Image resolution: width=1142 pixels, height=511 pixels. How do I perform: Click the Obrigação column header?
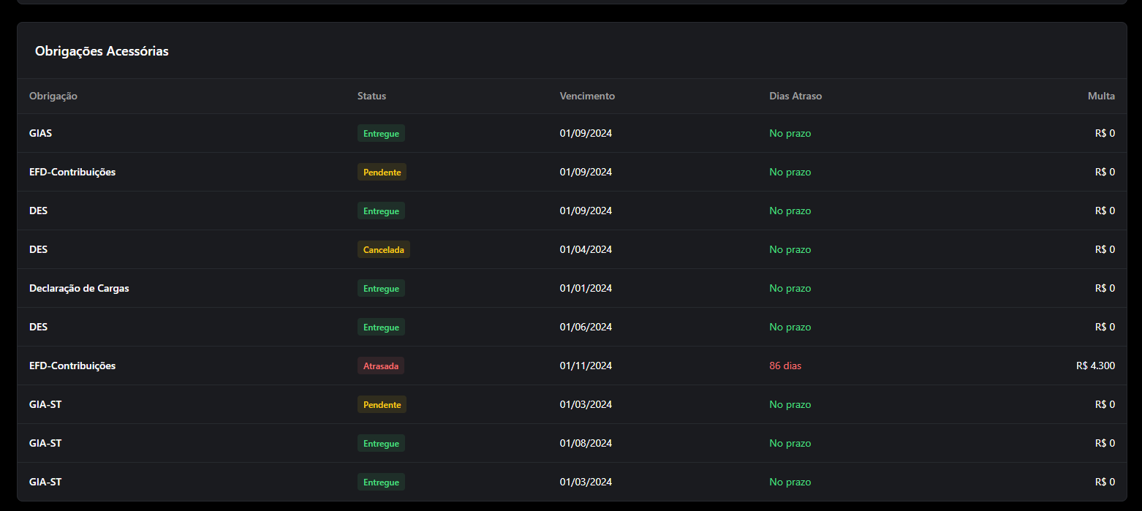coord(53,96)
